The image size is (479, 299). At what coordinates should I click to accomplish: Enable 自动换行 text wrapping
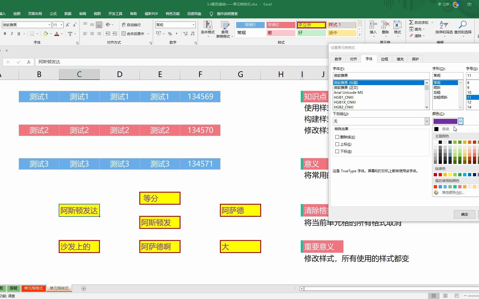tap(133, 25)
